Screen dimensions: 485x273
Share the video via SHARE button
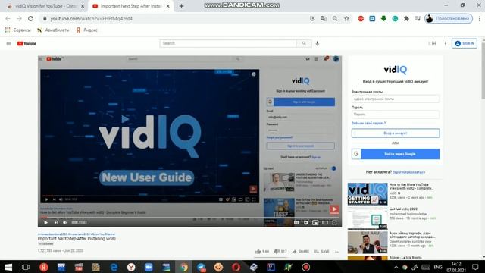[300, 251]
